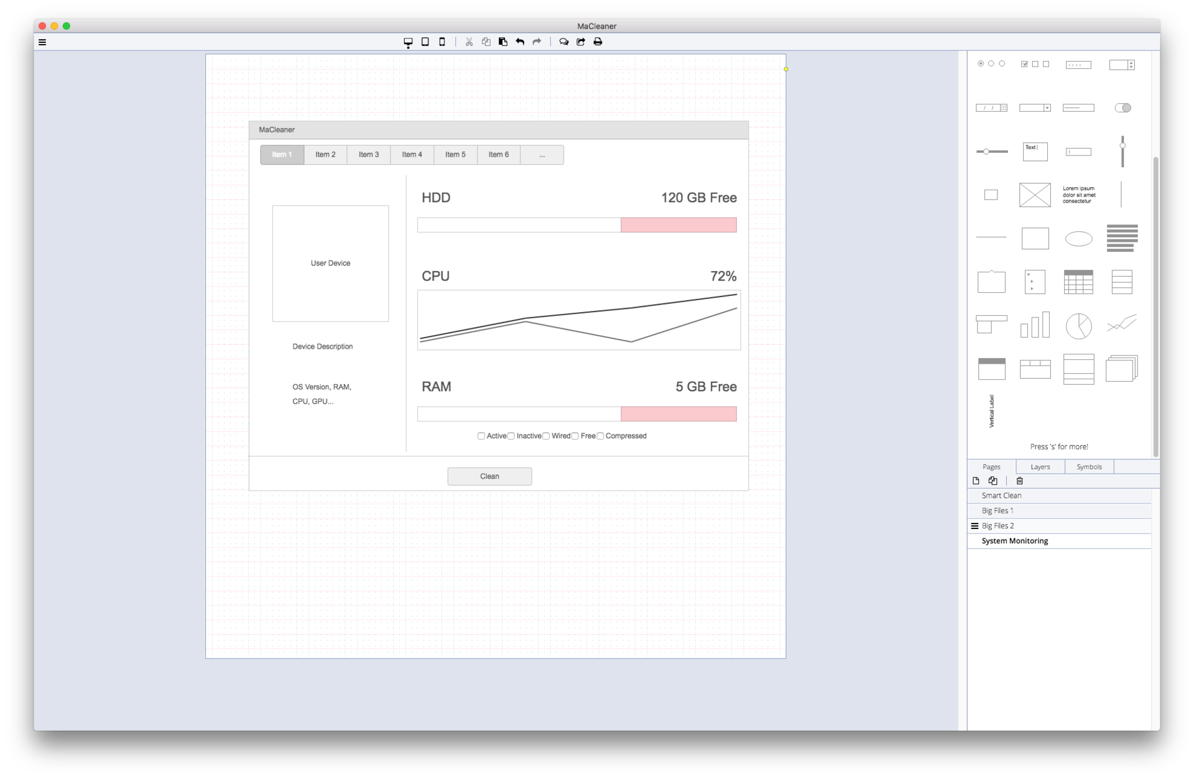Viewport: 1194px width, 779px height.
Task: Select Item 3 tab in mockup
Action: tap(369, 155)
